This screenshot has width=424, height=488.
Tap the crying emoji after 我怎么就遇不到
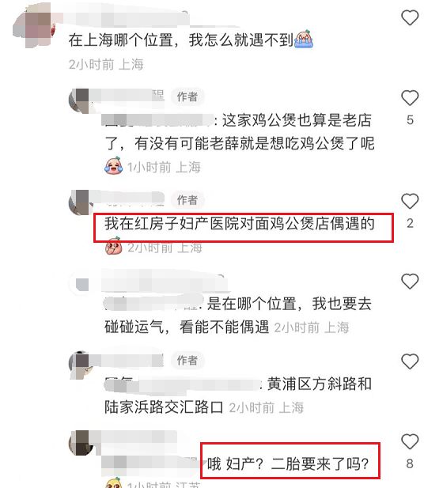[x=304, y=40]
